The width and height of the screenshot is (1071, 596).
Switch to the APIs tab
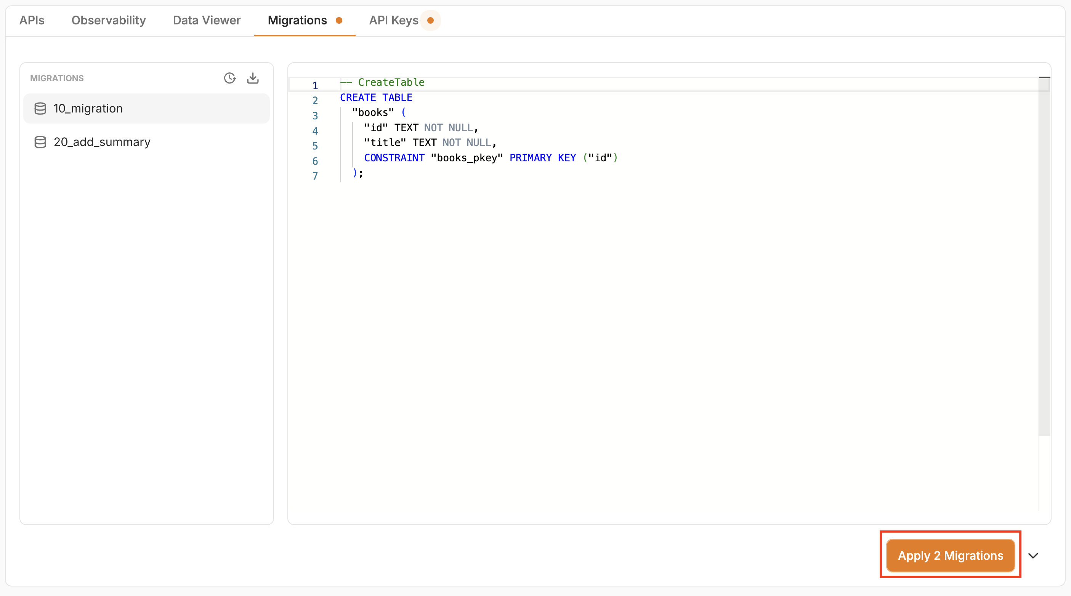click(32, 20)
